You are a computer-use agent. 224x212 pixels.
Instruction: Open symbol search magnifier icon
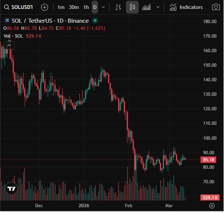tap(7, 7)
